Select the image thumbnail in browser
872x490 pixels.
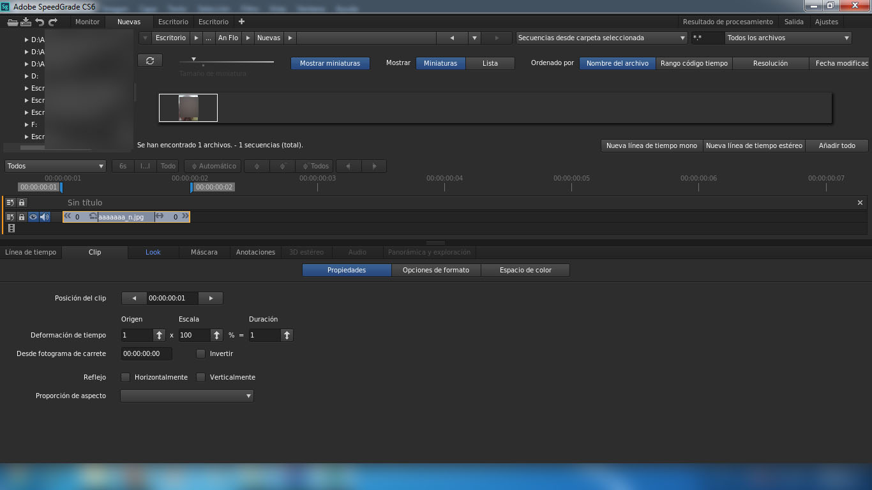[188, 108]
